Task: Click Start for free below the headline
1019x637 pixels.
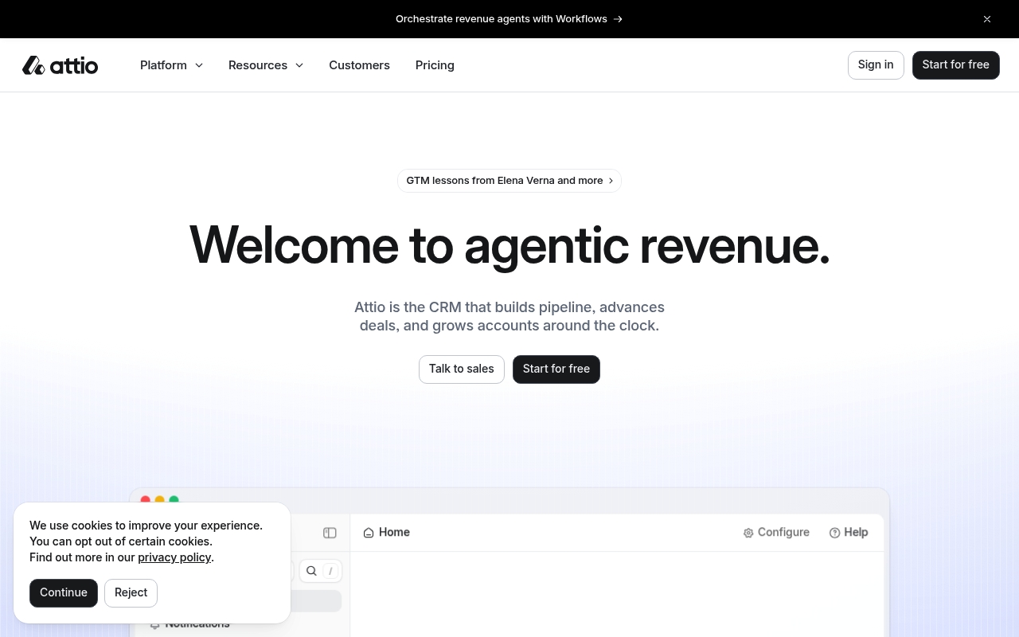Action: click(556, 369)
